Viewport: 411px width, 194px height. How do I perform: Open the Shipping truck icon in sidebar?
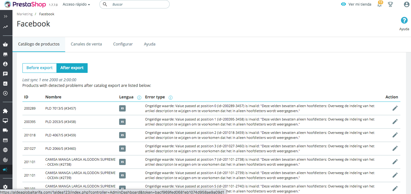pos(5,130)
